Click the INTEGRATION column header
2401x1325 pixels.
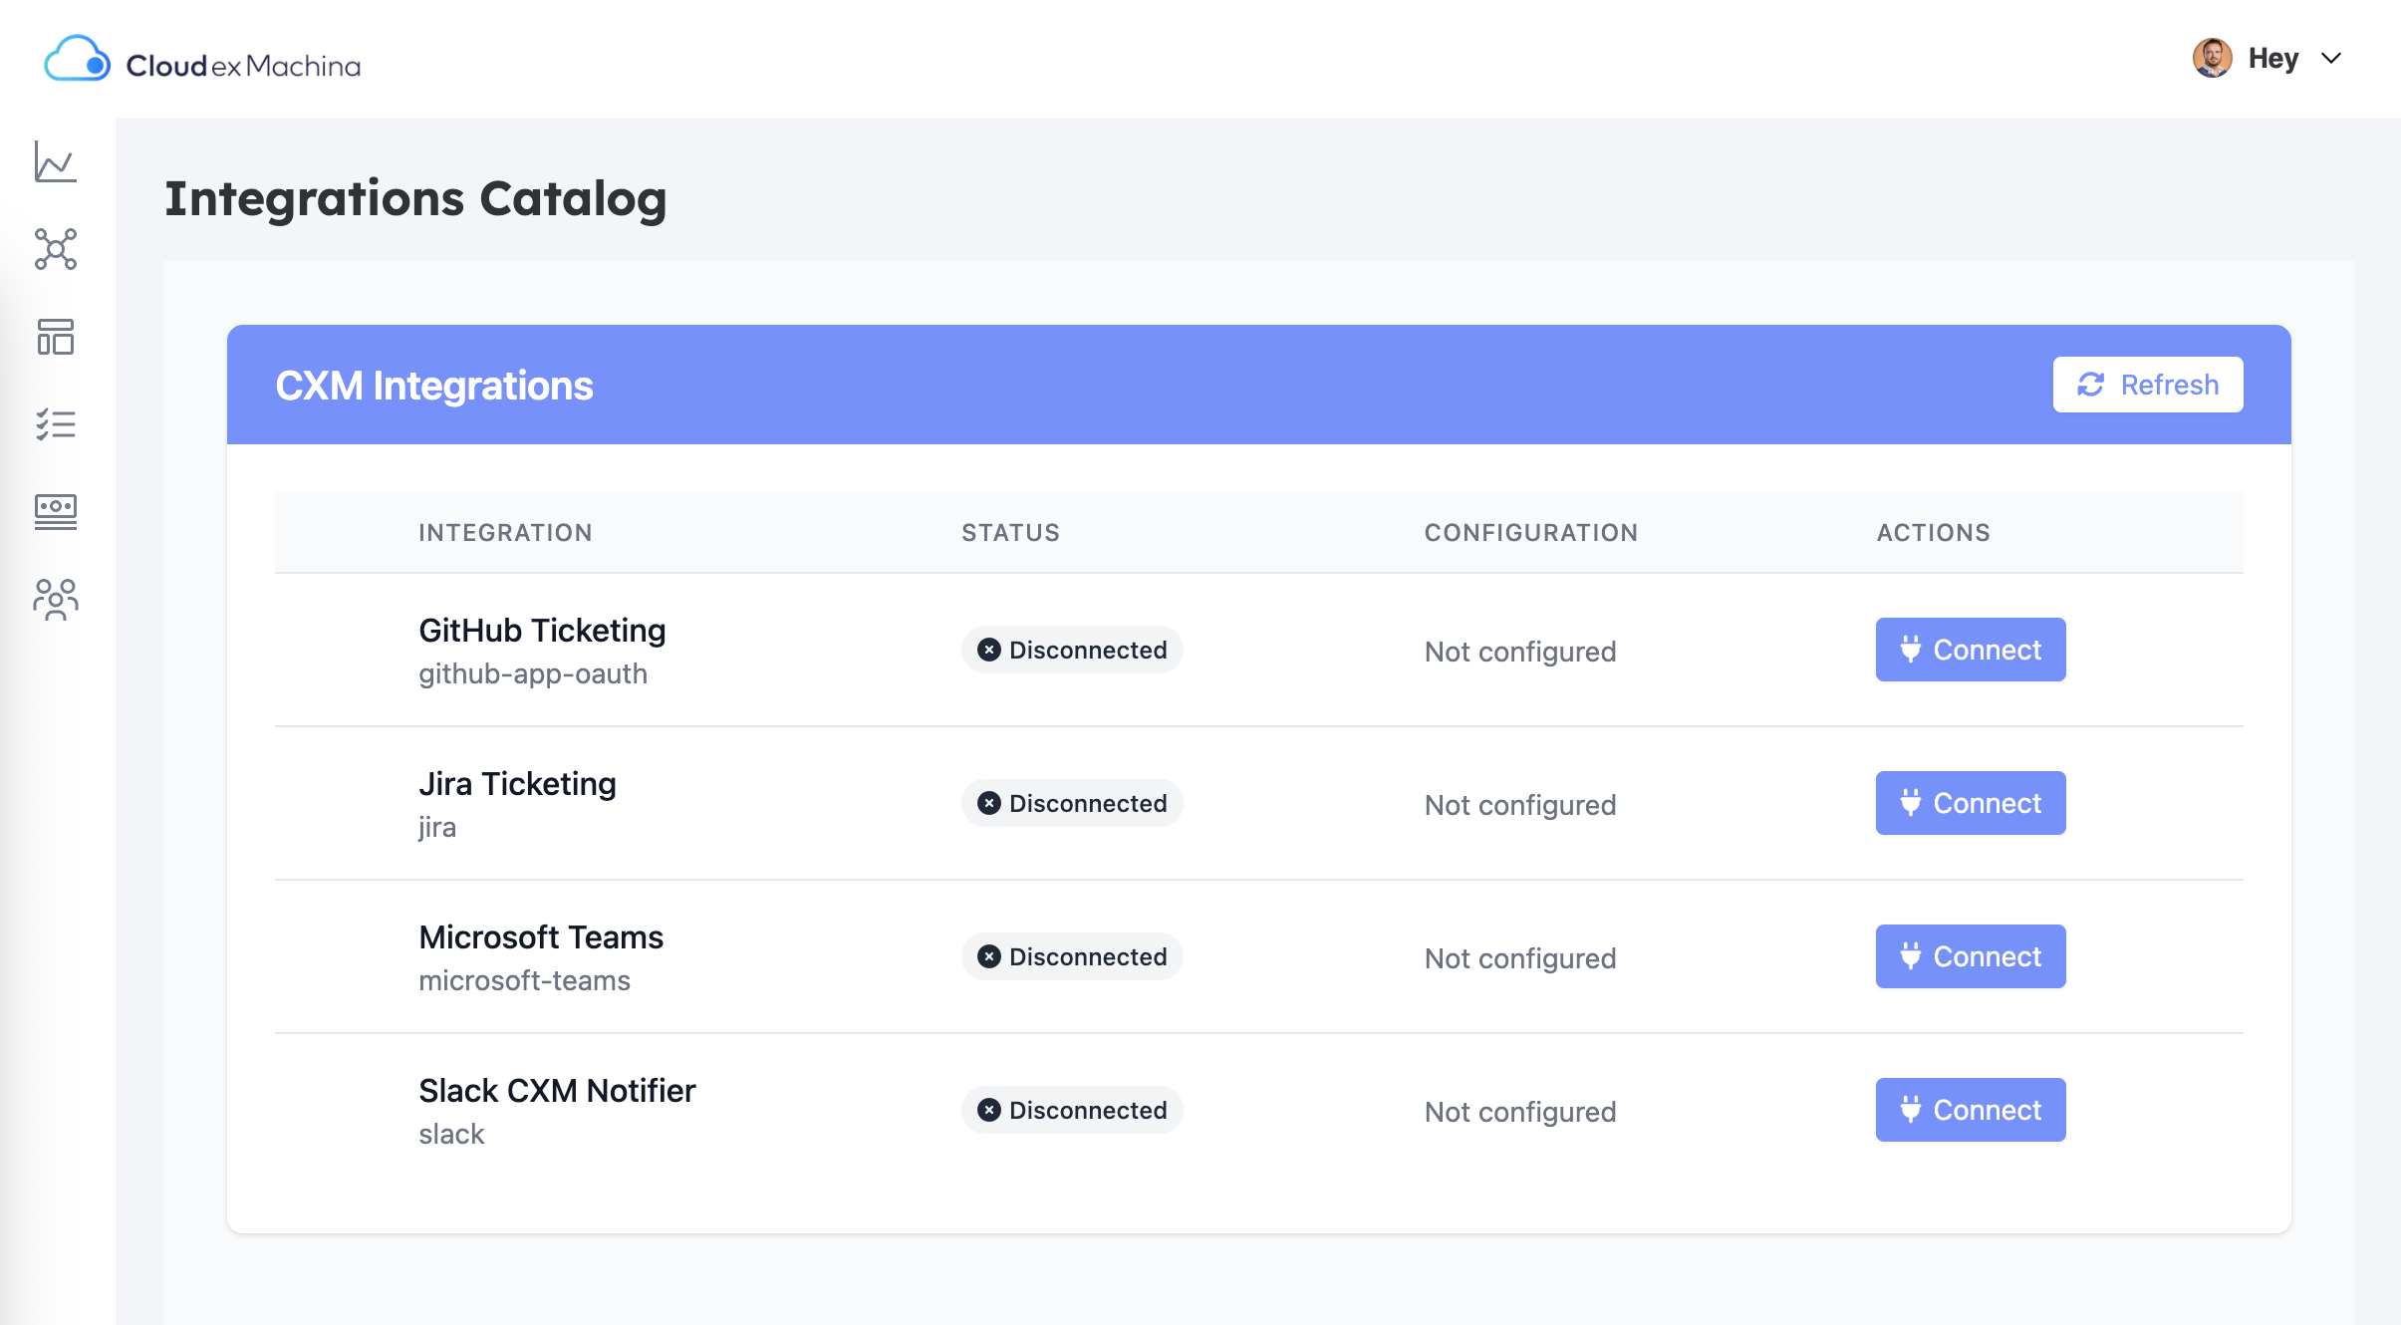[505, 533]
